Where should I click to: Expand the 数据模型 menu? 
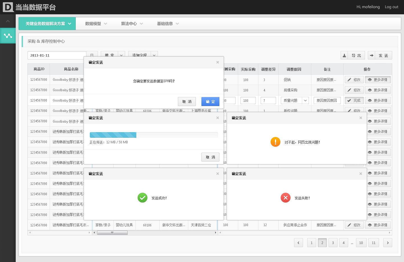(x=96, y=24)
